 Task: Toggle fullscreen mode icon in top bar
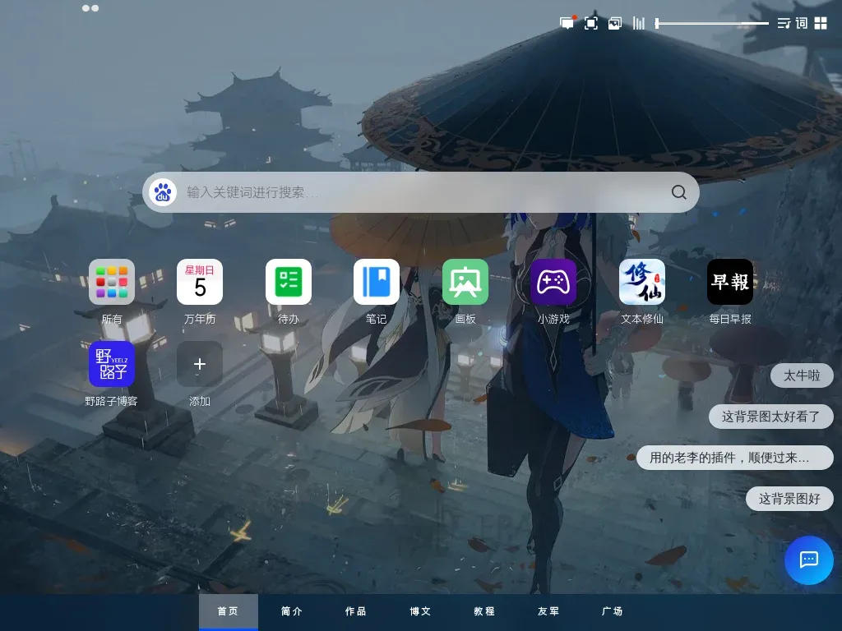(x=590, y=23)
